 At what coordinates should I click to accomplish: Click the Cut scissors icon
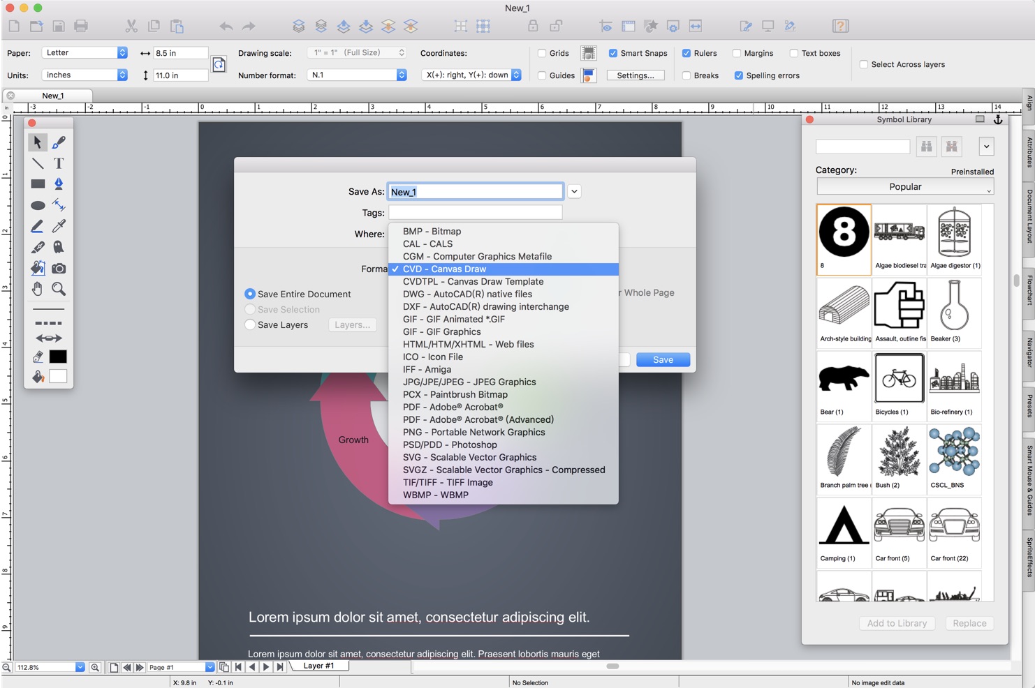131,27
